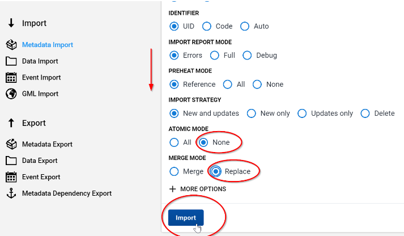Select Updates only import strategy
Screen dimensions: 404x236
pos(302,113)
